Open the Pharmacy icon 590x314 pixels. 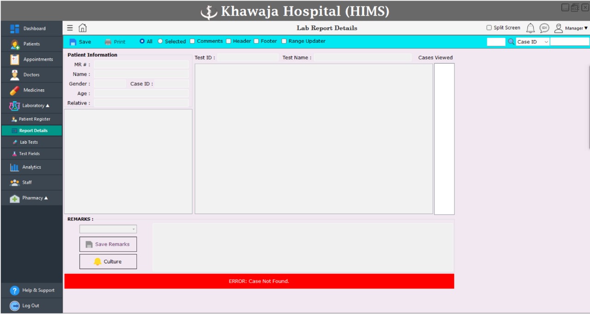coord(15,198)
